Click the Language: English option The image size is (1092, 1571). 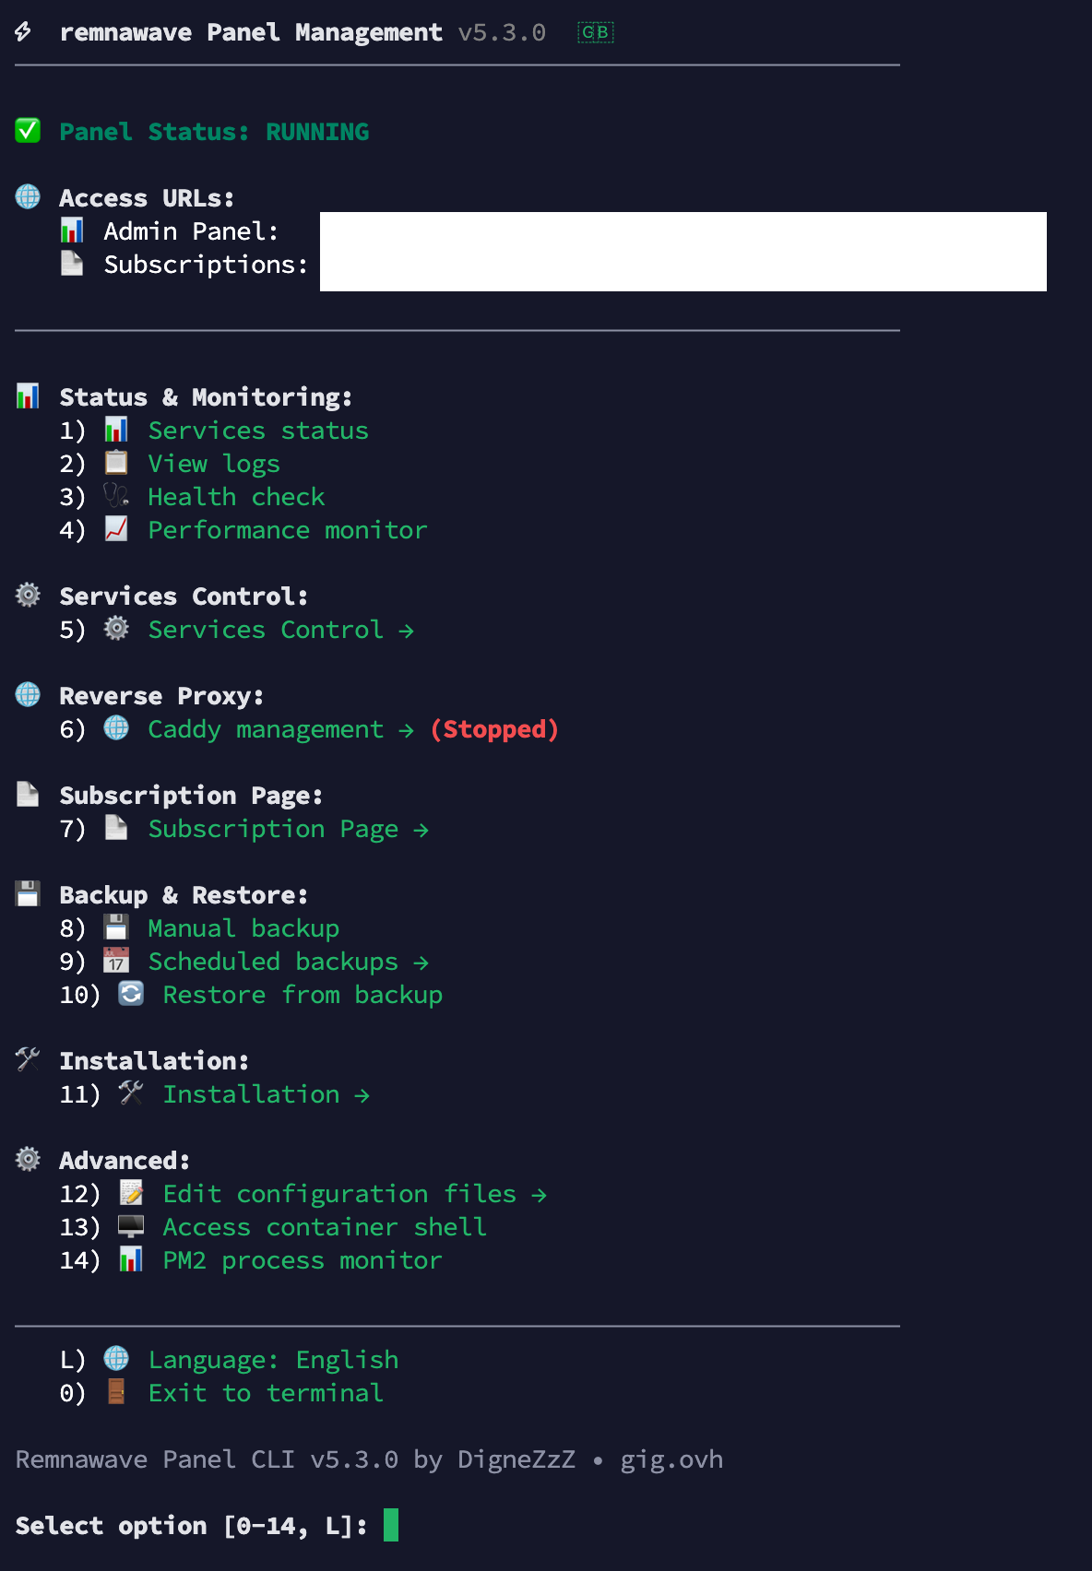273,1360
